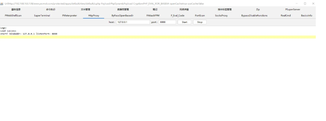Click the 'Logs:' text line
Image resolution: width=326 pixels, height=121 pixels.
pos(4,28)
